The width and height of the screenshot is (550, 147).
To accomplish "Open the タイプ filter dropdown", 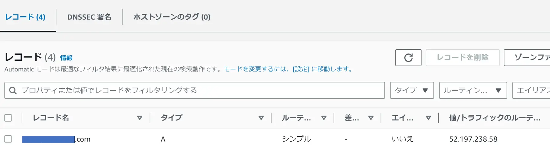I will (412, 90).
